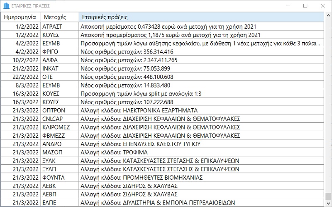Select the ΦΒΜΕΖΖ stock cell
Screen dimensions: 332x207
[59, 136]
